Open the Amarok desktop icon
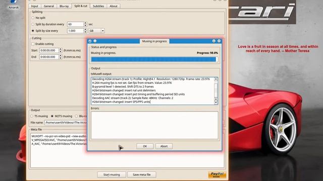 [14, 5]
